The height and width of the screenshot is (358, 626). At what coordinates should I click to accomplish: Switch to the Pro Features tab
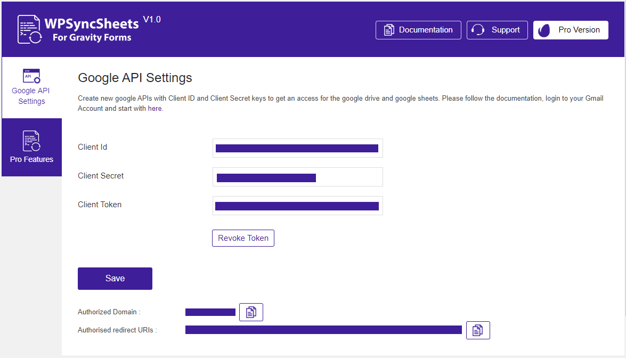click(31, 147)
